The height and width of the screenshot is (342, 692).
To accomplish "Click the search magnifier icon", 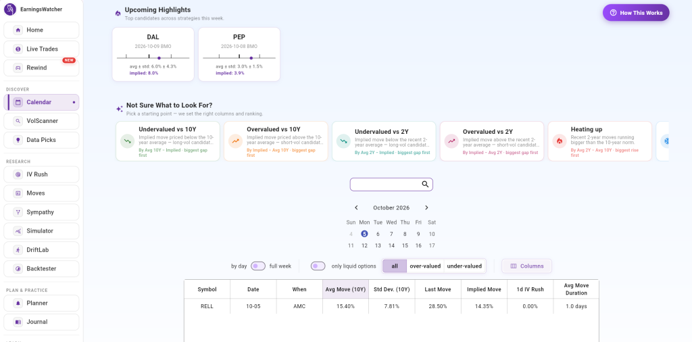I will pos(426,185).
